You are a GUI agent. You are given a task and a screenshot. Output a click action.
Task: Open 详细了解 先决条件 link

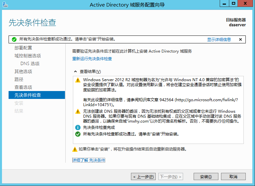[89, 160]
